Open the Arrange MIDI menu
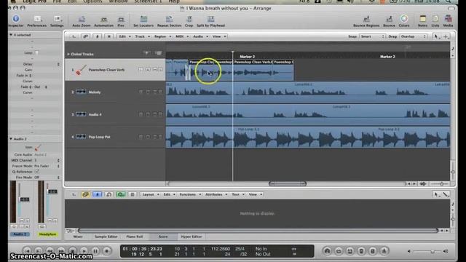The height and width of the screenshot is (262, 466). 182,36
